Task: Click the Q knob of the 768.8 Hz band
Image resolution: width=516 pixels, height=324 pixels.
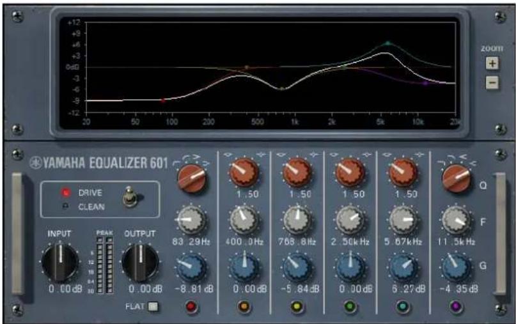Action: click(297, 173)
